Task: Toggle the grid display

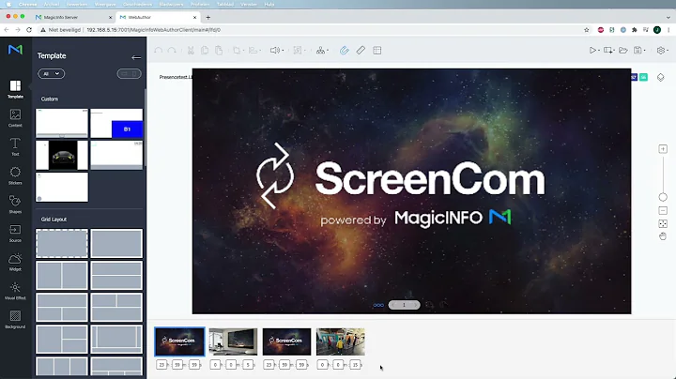Action: click(x=377, y=51)
